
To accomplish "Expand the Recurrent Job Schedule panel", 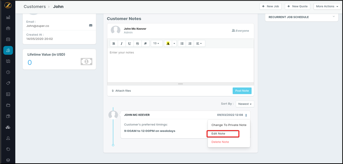I will [334, 17].
